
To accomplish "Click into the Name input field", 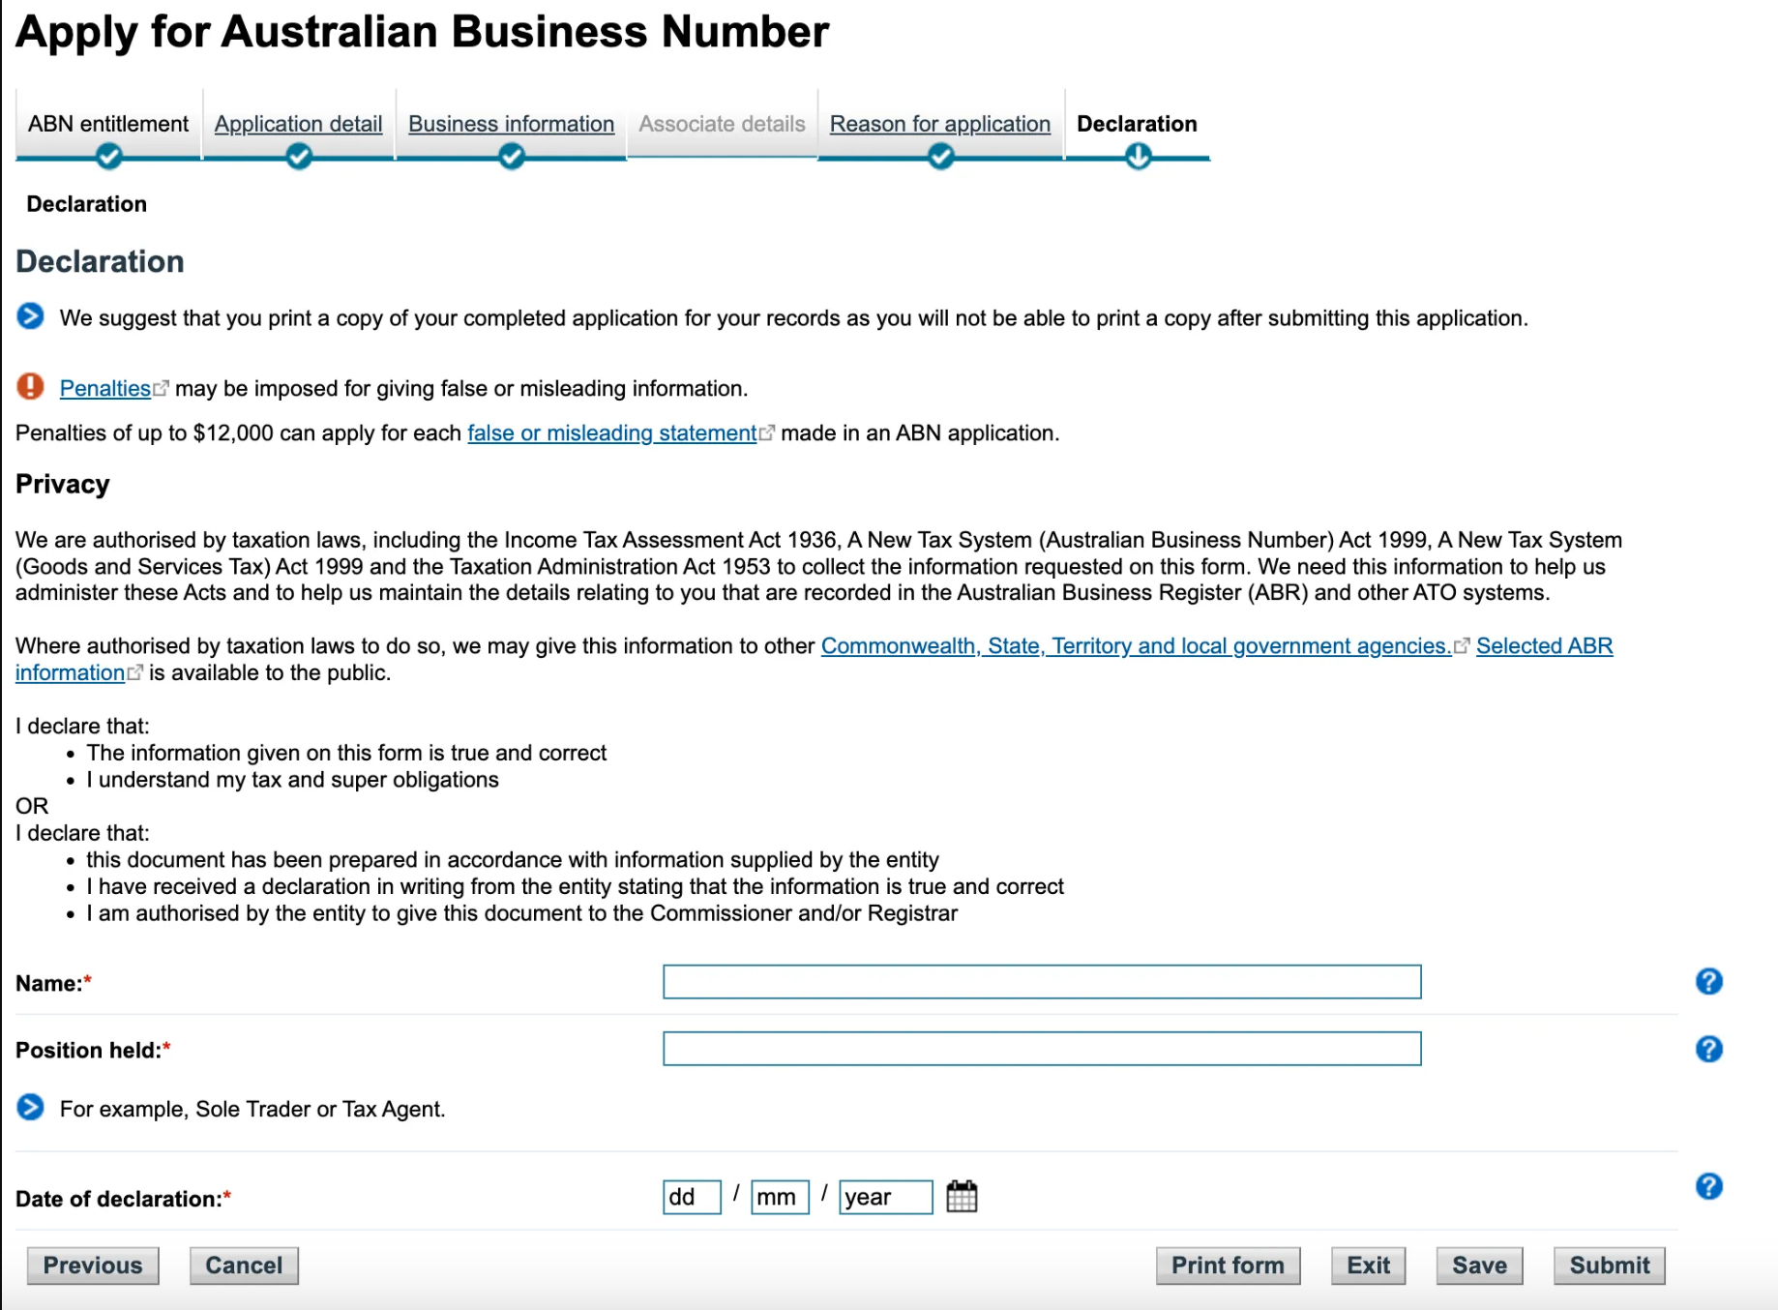I will pos(1041,982).
